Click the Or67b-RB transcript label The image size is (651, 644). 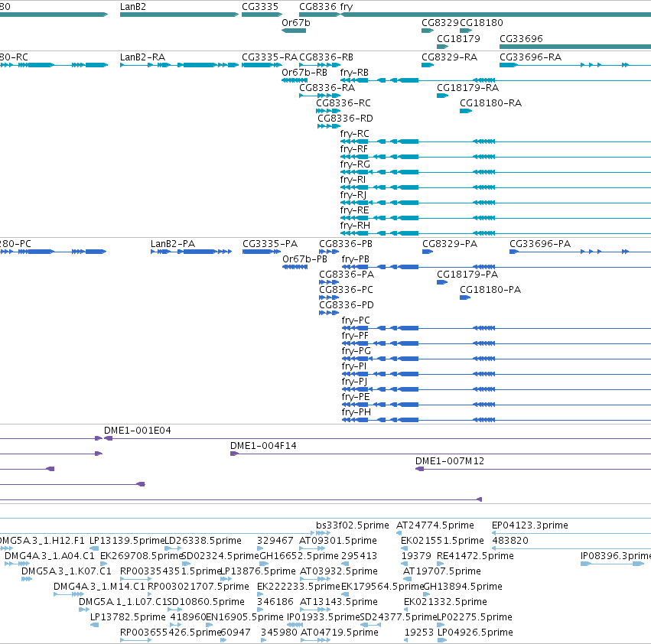(304, 72)
